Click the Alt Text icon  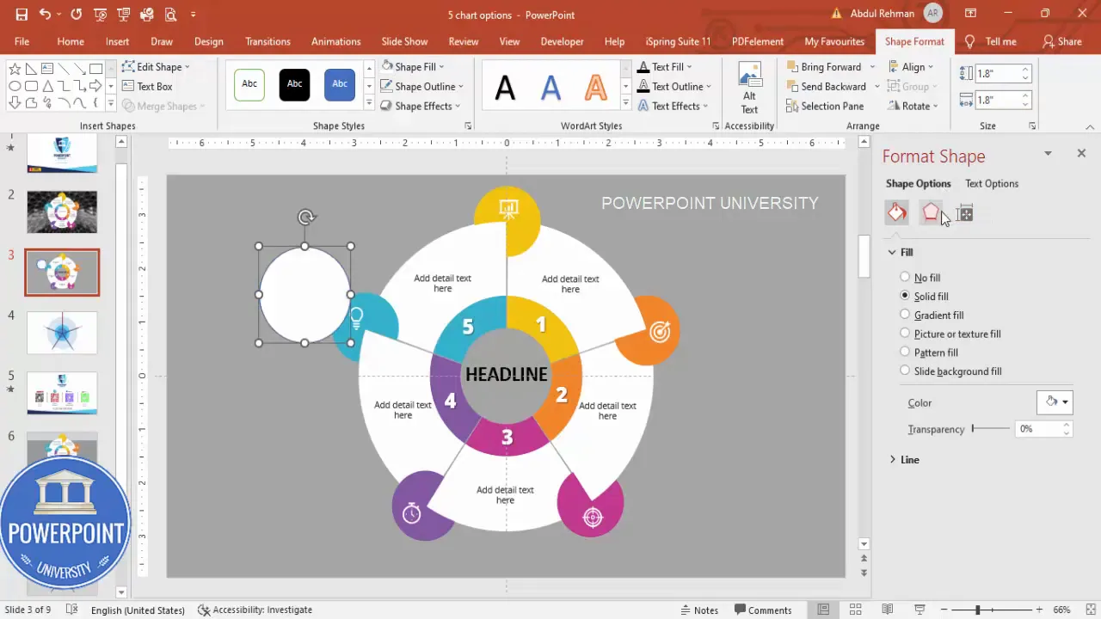[x=749, y=89]
